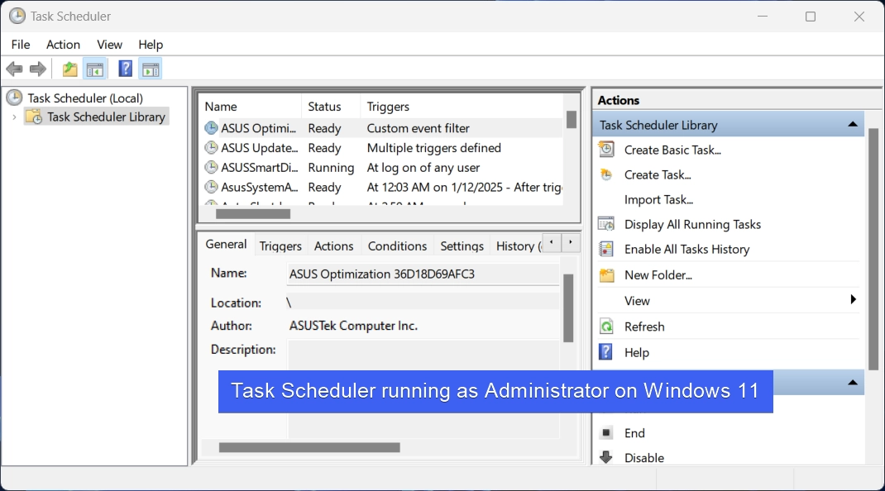This screenshot has width=885, height=491.
Task: Click the Disable action label
Action: tap(644, 458)
